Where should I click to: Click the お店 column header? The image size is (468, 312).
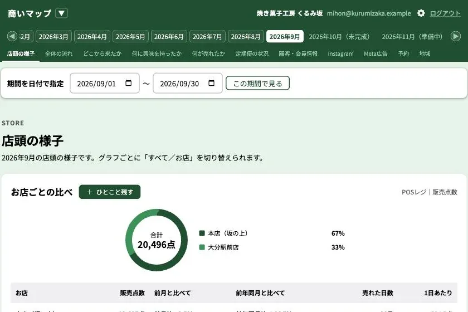coord(22,293)
